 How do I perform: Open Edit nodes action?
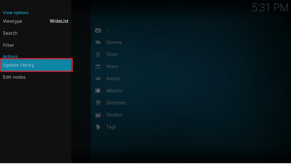(x=36, y=77)
